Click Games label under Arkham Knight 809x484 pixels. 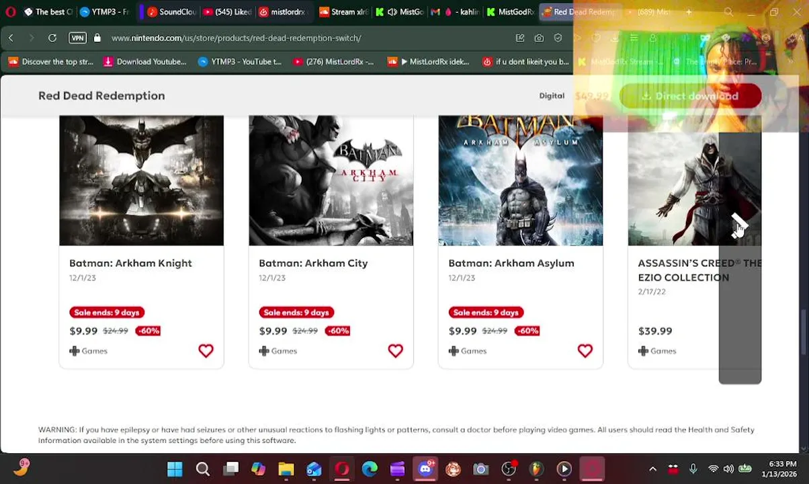(x=94, y=351)
